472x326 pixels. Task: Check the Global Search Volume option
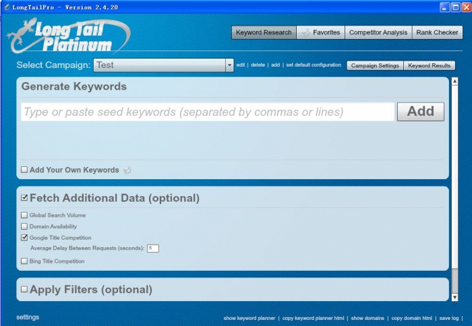[24, 215]
